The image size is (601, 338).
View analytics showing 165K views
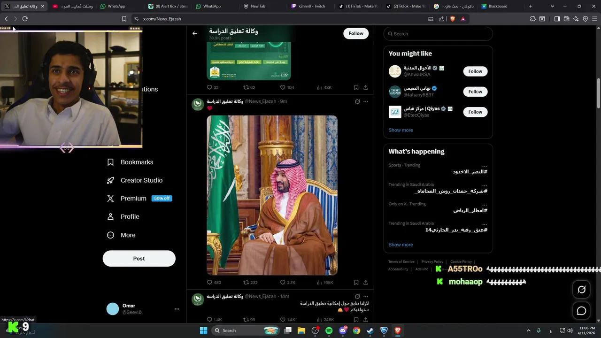click(x=325, y=283)
